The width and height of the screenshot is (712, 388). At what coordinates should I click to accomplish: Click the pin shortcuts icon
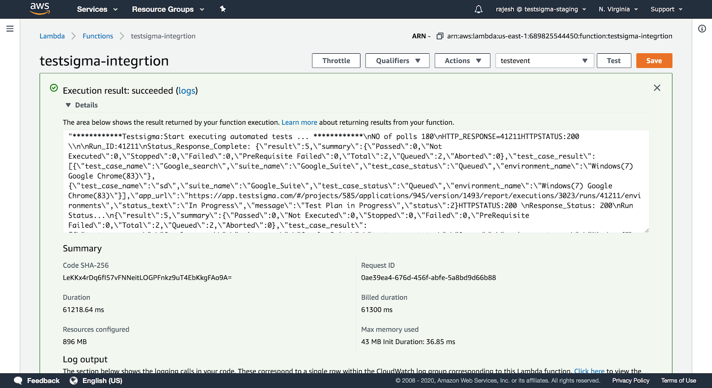click(223, 9)
